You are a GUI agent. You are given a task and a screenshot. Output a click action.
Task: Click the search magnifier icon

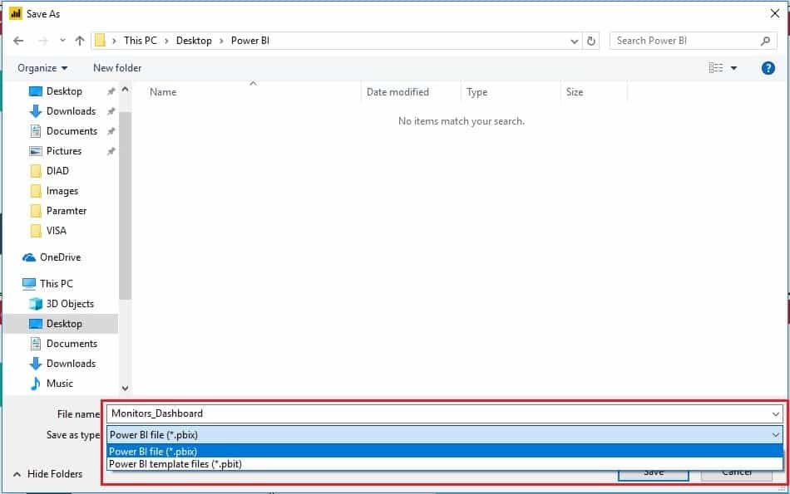pos(765,41)
